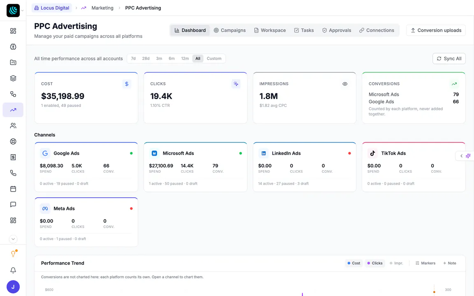Go to the Locus Digital breadcrumb
474x296 pixels.
(52, 8)
